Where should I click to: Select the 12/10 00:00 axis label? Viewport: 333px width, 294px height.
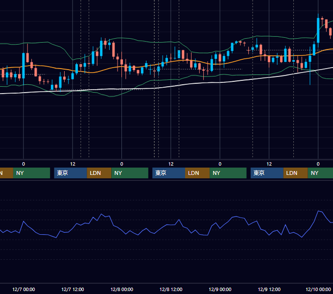(x=318, y=289)
